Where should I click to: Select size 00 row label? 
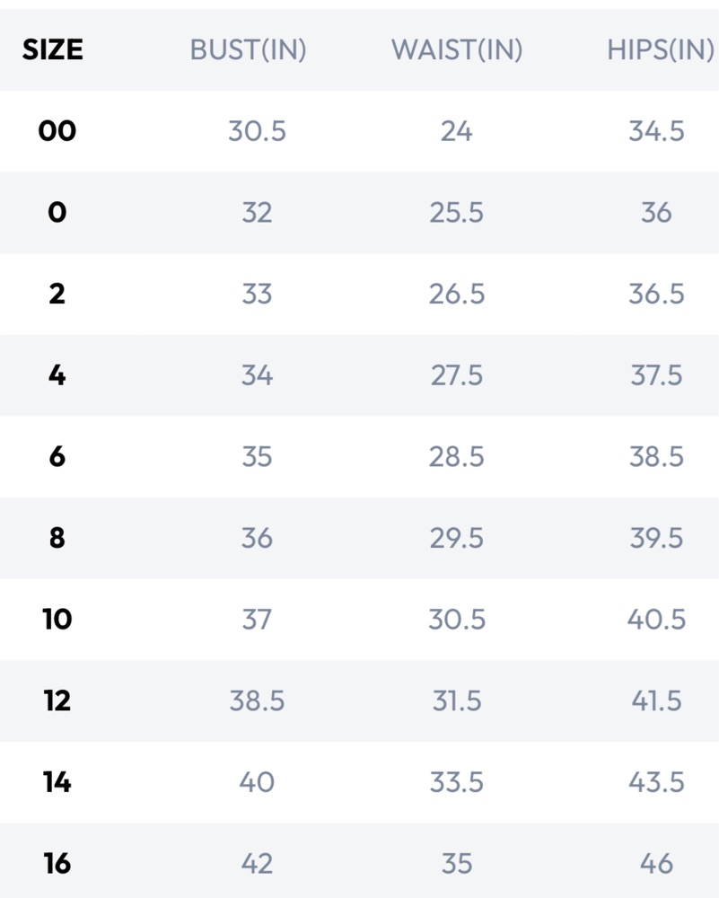click(57, 131)
